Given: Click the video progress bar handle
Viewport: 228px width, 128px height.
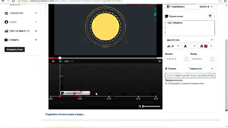Looking at the screenshot, I should point(60,58).
